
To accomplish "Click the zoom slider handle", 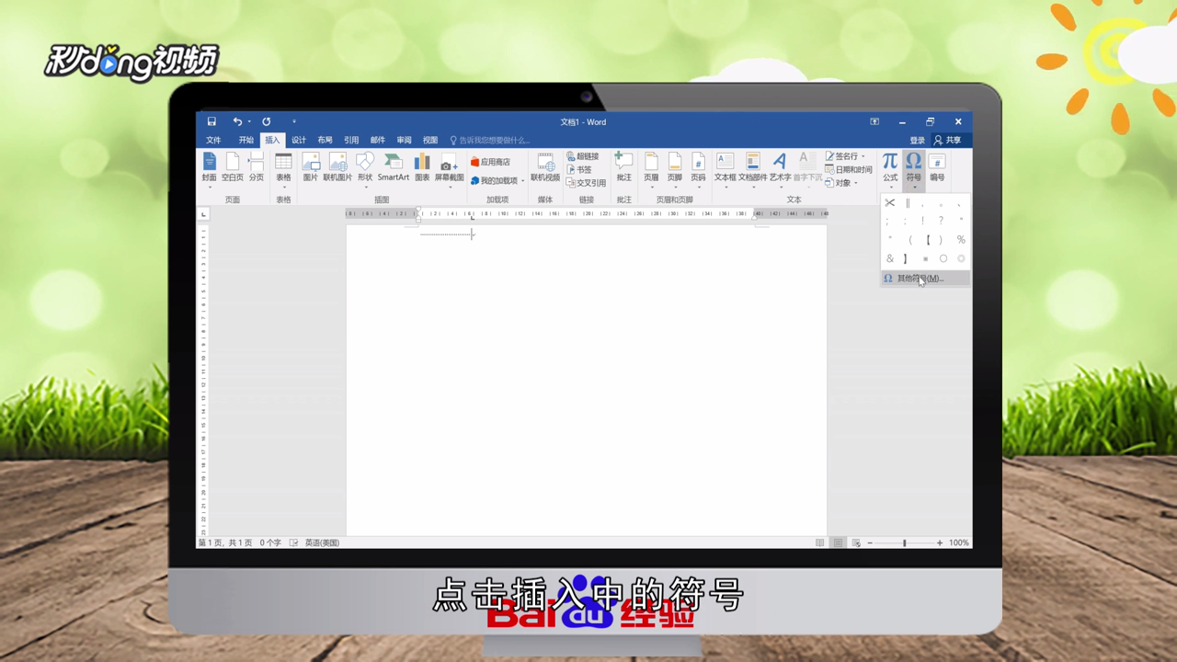I will point(904,542).
